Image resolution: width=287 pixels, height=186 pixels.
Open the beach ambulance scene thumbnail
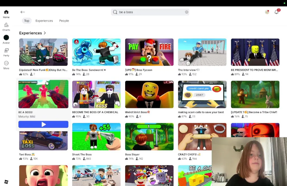point(96,176)
